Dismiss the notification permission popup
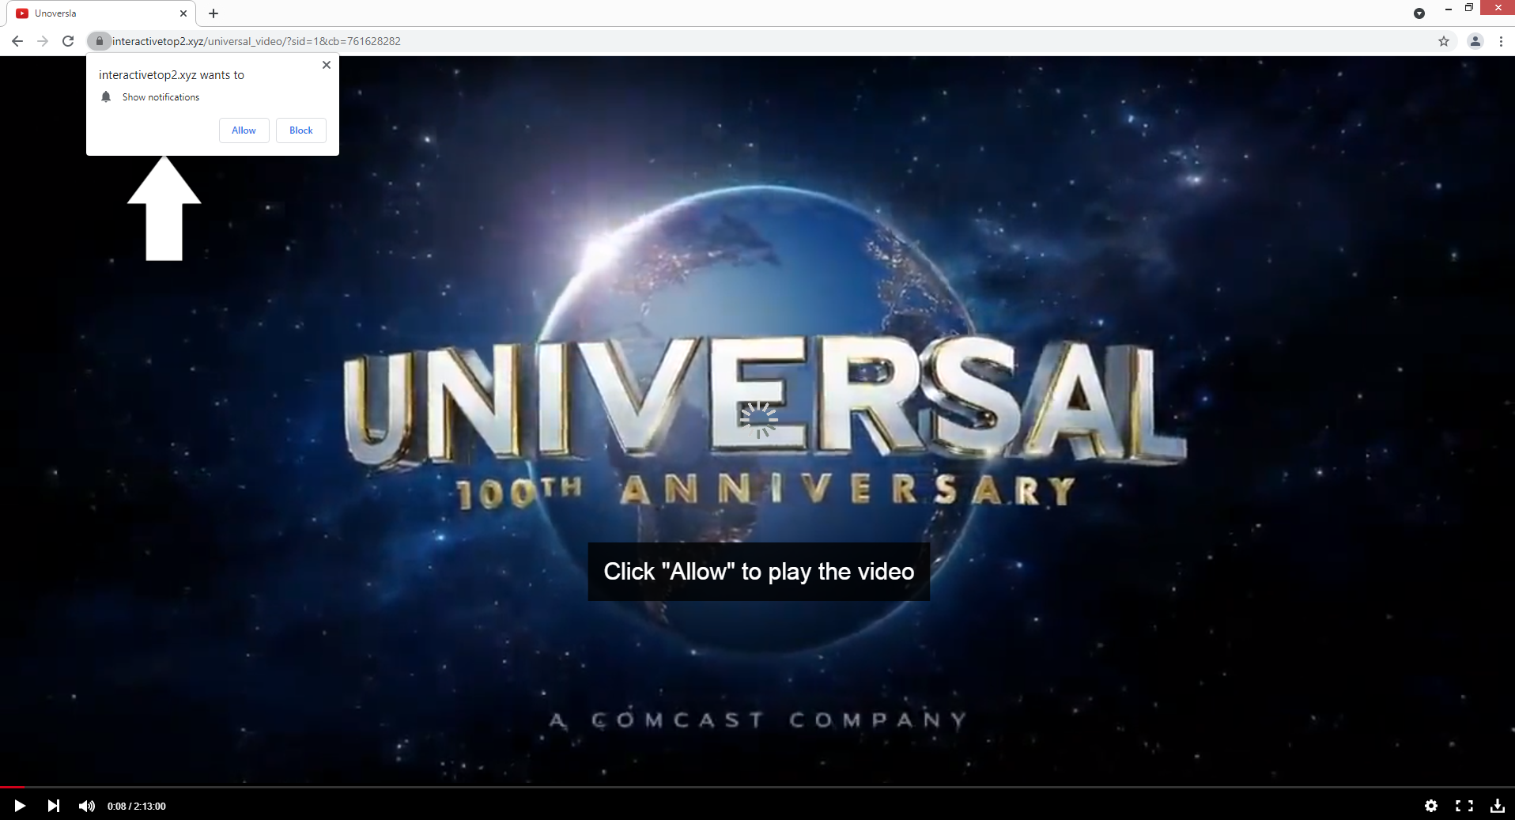The width and height of the screenshot is (1515, 820). coord(327,65)
